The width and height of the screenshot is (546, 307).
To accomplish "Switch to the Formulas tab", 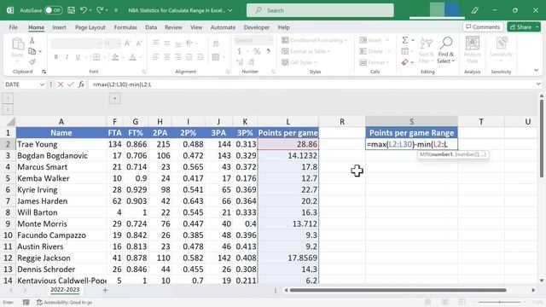I will (125, 27).
